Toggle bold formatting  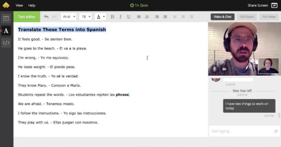(112, 17)
